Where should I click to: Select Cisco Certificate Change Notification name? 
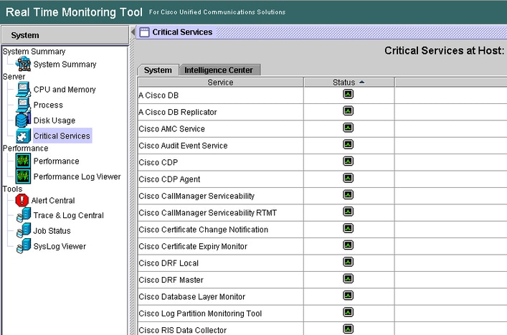[x=204, y=230]
